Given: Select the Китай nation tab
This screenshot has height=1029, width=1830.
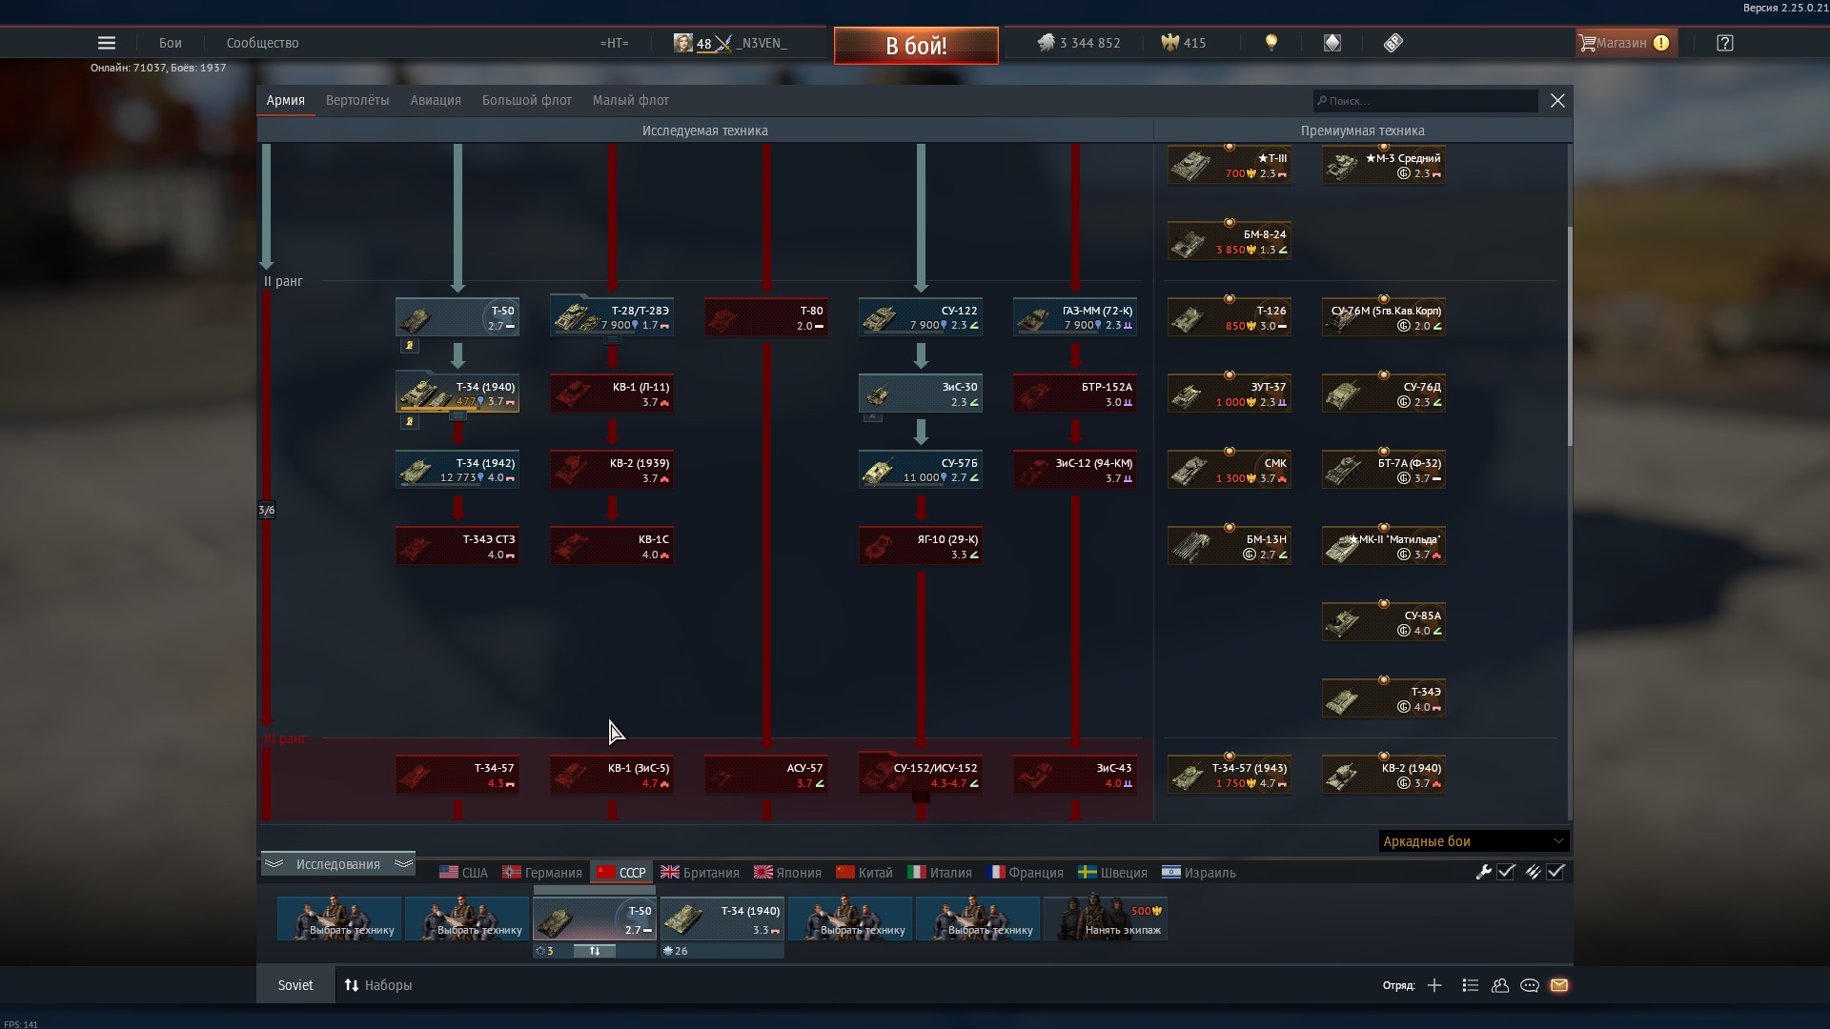Looking at the screenshot, I should coord(864,873).
